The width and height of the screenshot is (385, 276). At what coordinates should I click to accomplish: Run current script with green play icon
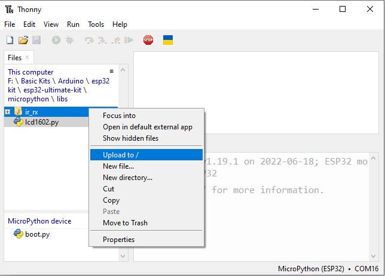pyautogui.click(x=56, y=40)
